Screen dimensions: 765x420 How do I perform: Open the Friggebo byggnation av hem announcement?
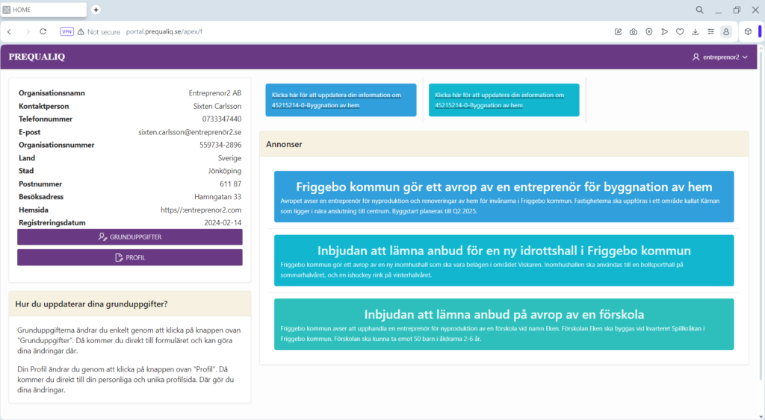point(504,196)
